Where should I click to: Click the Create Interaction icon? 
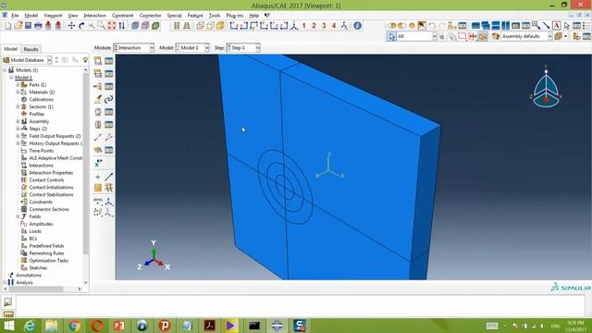(98, 61)
